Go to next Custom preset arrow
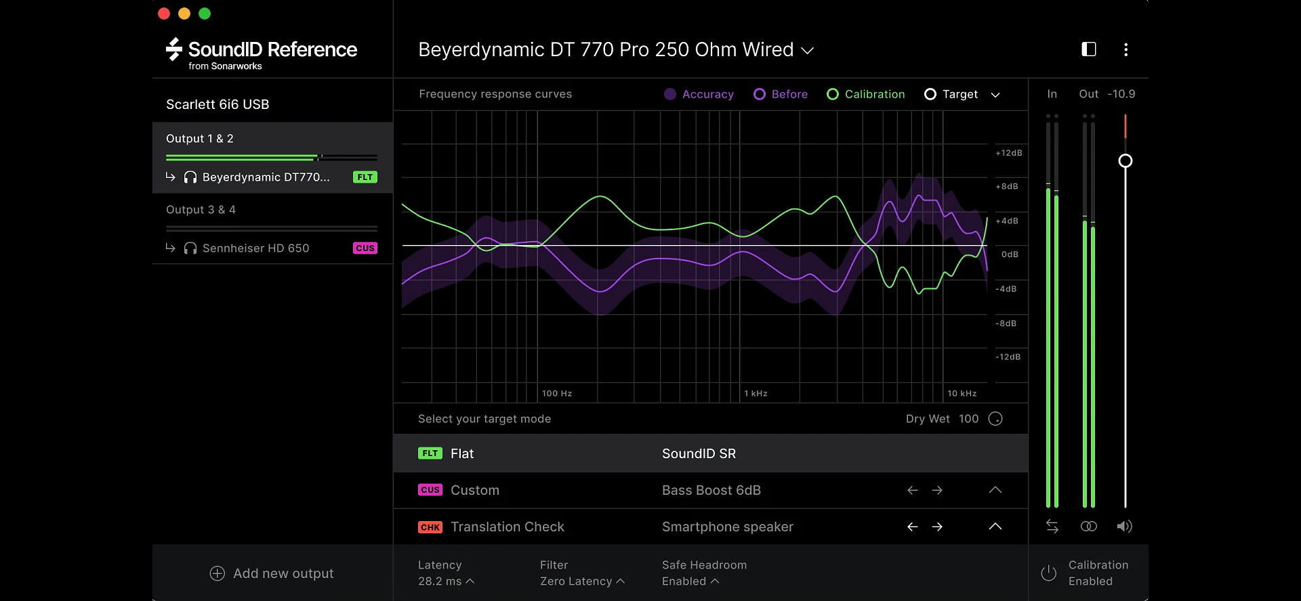The image size is (1301, 601). tap(937, 490)
